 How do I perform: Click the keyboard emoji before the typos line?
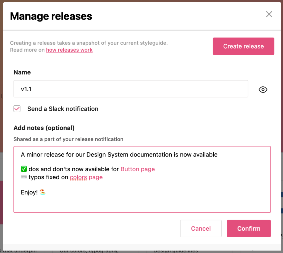pos(23,177)
